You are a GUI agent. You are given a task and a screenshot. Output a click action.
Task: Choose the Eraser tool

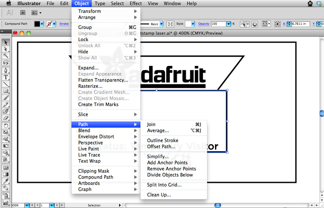pos(6,118)
